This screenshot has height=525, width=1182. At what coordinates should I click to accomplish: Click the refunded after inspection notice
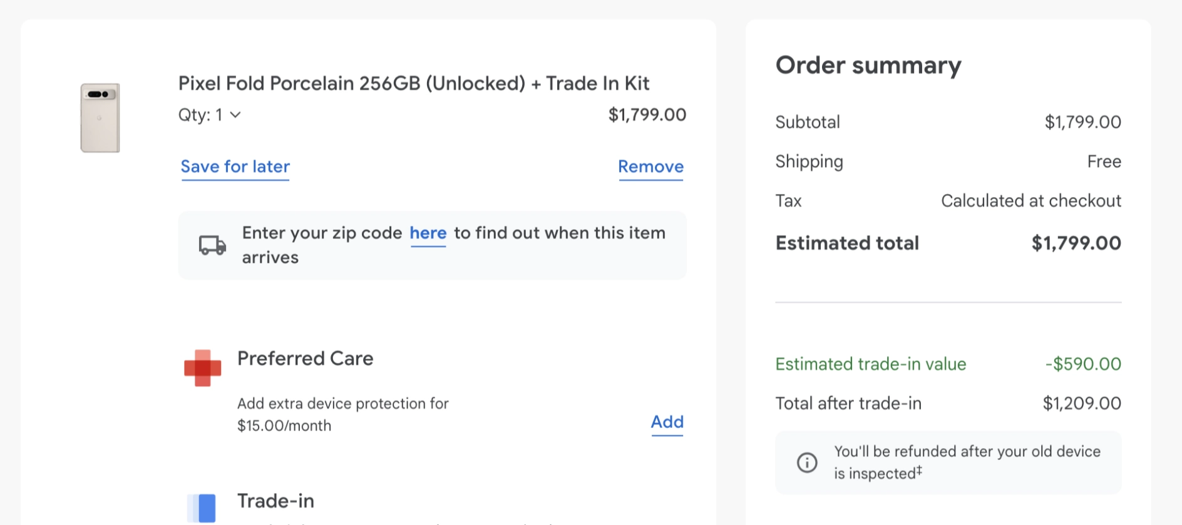click(x=948, y=462)
